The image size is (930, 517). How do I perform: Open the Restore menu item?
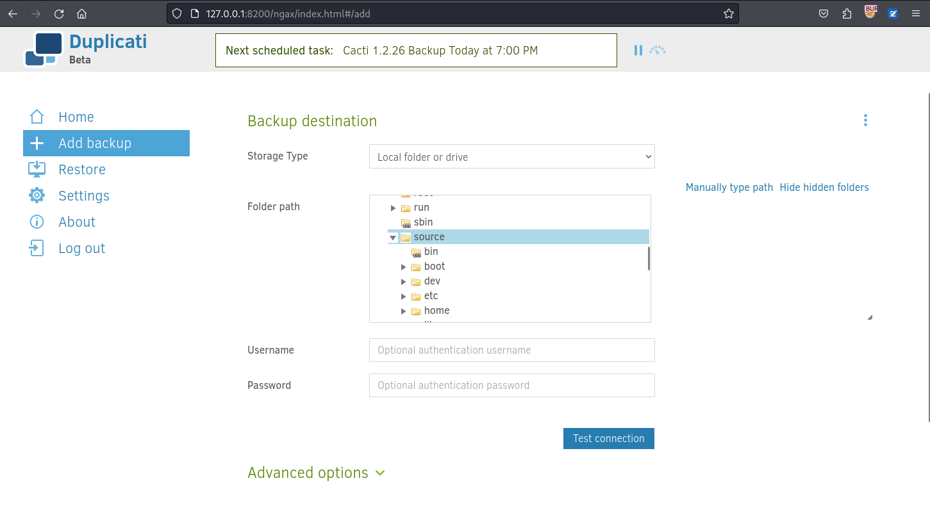[82, 169]
